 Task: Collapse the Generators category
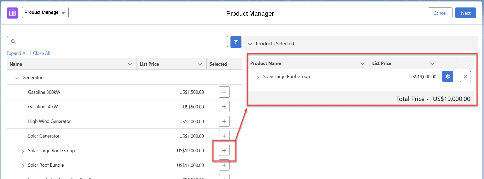pyautogui.click(x=17, y=78)
